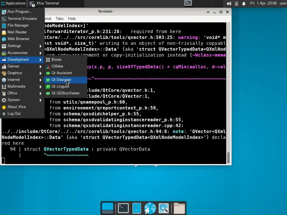Viewport: 287px width, 215px height.
Task: Click 'utils/qnamepool_p.h:60,' line
Action: pos(95,102)
